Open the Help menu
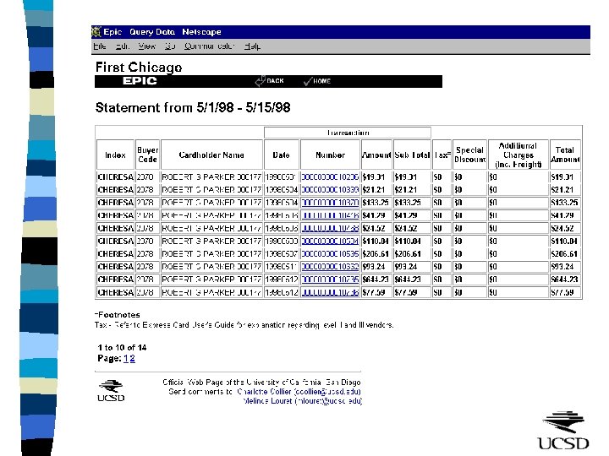 pos(252,46)
